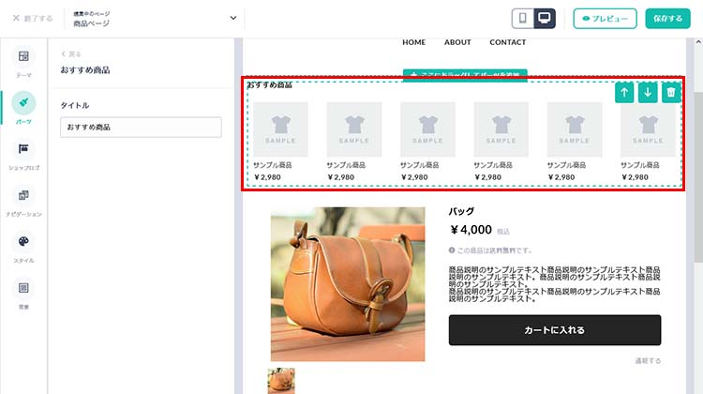Open the スタイル palette section
This screenshot has height=394, width=703.
23,248
